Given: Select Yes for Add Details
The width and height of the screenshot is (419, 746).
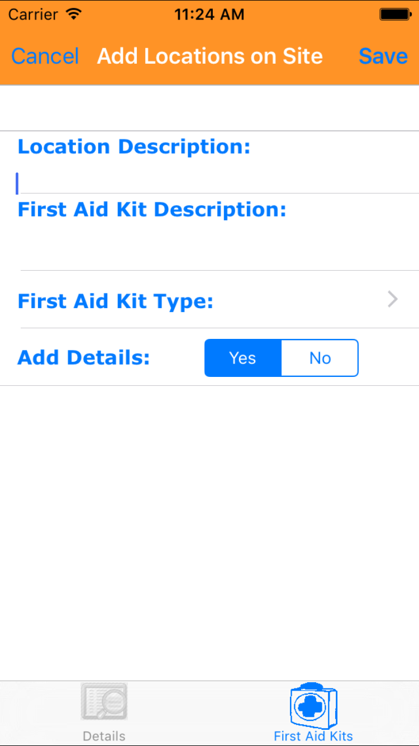Looking at the screenshot, I should click(x=243, y=358).
